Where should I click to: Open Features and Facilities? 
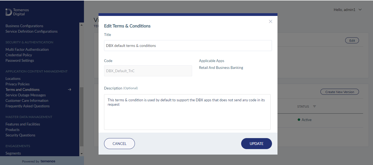point(23,124)
